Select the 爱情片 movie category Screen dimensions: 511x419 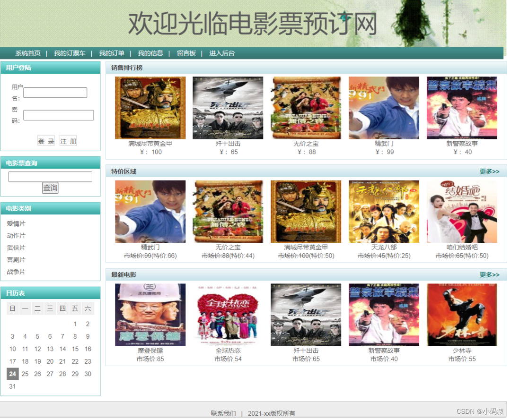coord(16,224)
